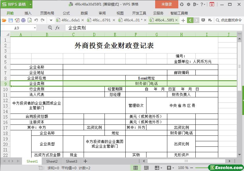
Task: Click the red download update icon
Action: point(212,4)
